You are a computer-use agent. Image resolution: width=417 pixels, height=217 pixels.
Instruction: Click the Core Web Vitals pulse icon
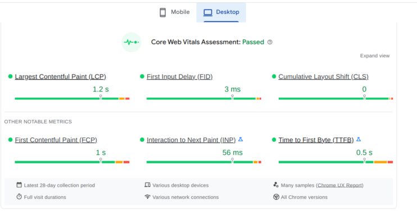click(x=132, y=42)
